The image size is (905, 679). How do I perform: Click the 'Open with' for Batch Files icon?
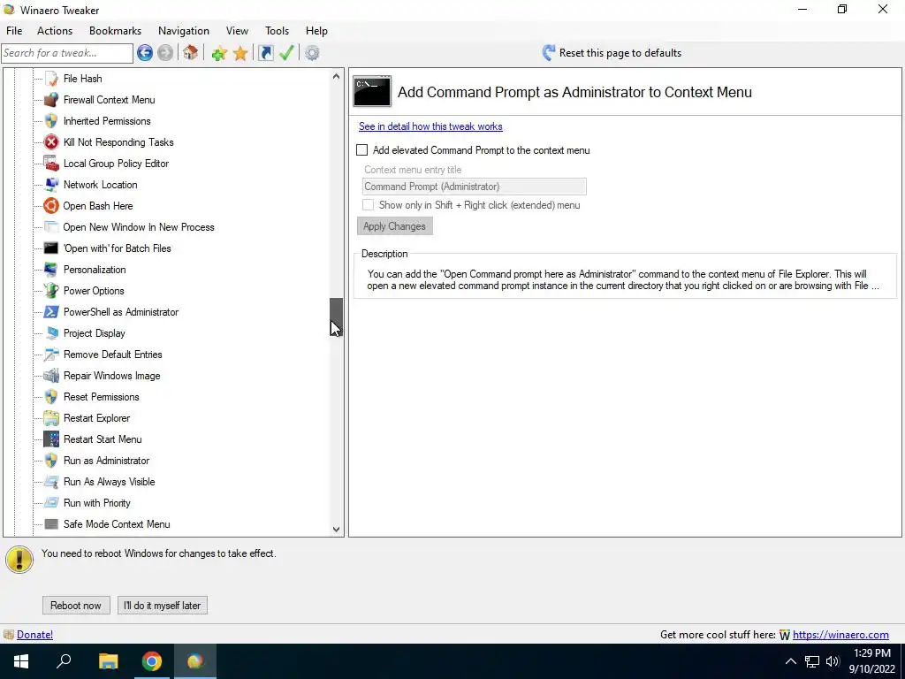(x=51, y=248)
